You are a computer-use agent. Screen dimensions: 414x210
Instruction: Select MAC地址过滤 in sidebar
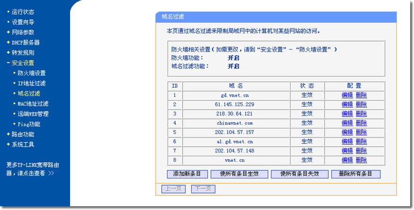click(x=33, y=104)
